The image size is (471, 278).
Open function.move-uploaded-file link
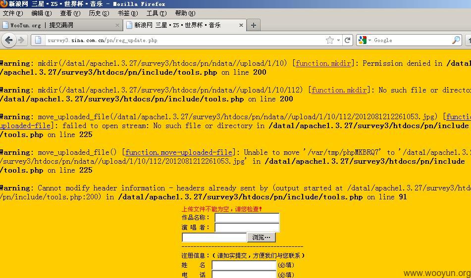click(179, 152)
